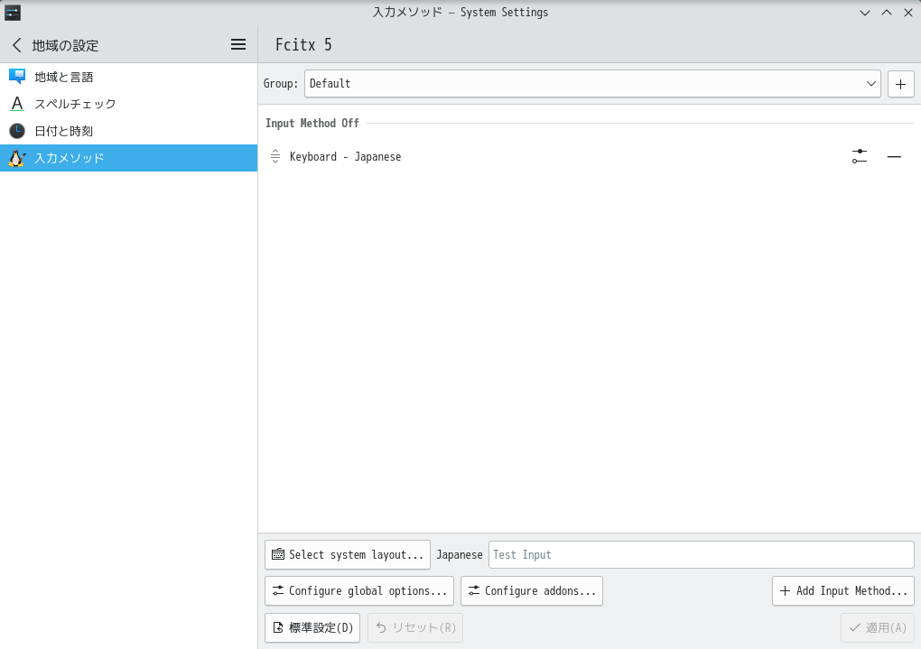Minimize the System Settings window
The width and height of the screenshot is (921, 649).
[x=865, y=13]
